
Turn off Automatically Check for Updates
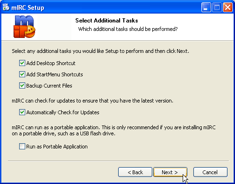click(22, 112)
